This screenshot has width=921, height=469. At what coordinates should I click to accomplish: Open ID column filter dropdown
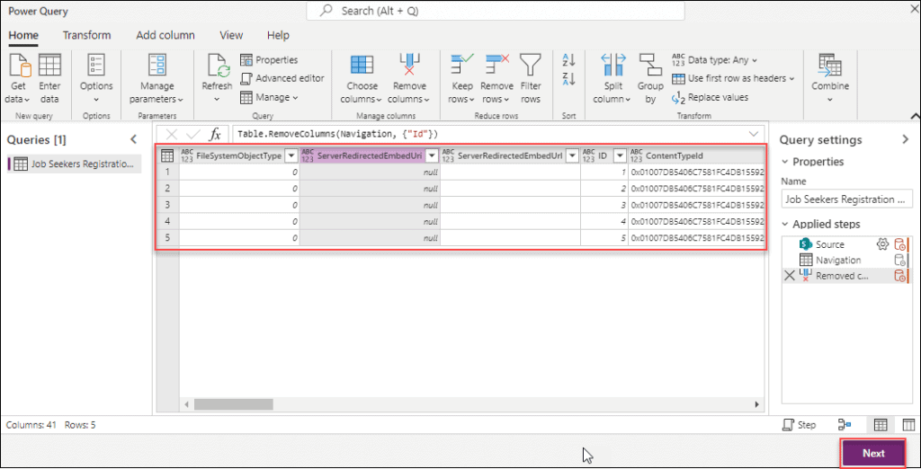[620, 155]
